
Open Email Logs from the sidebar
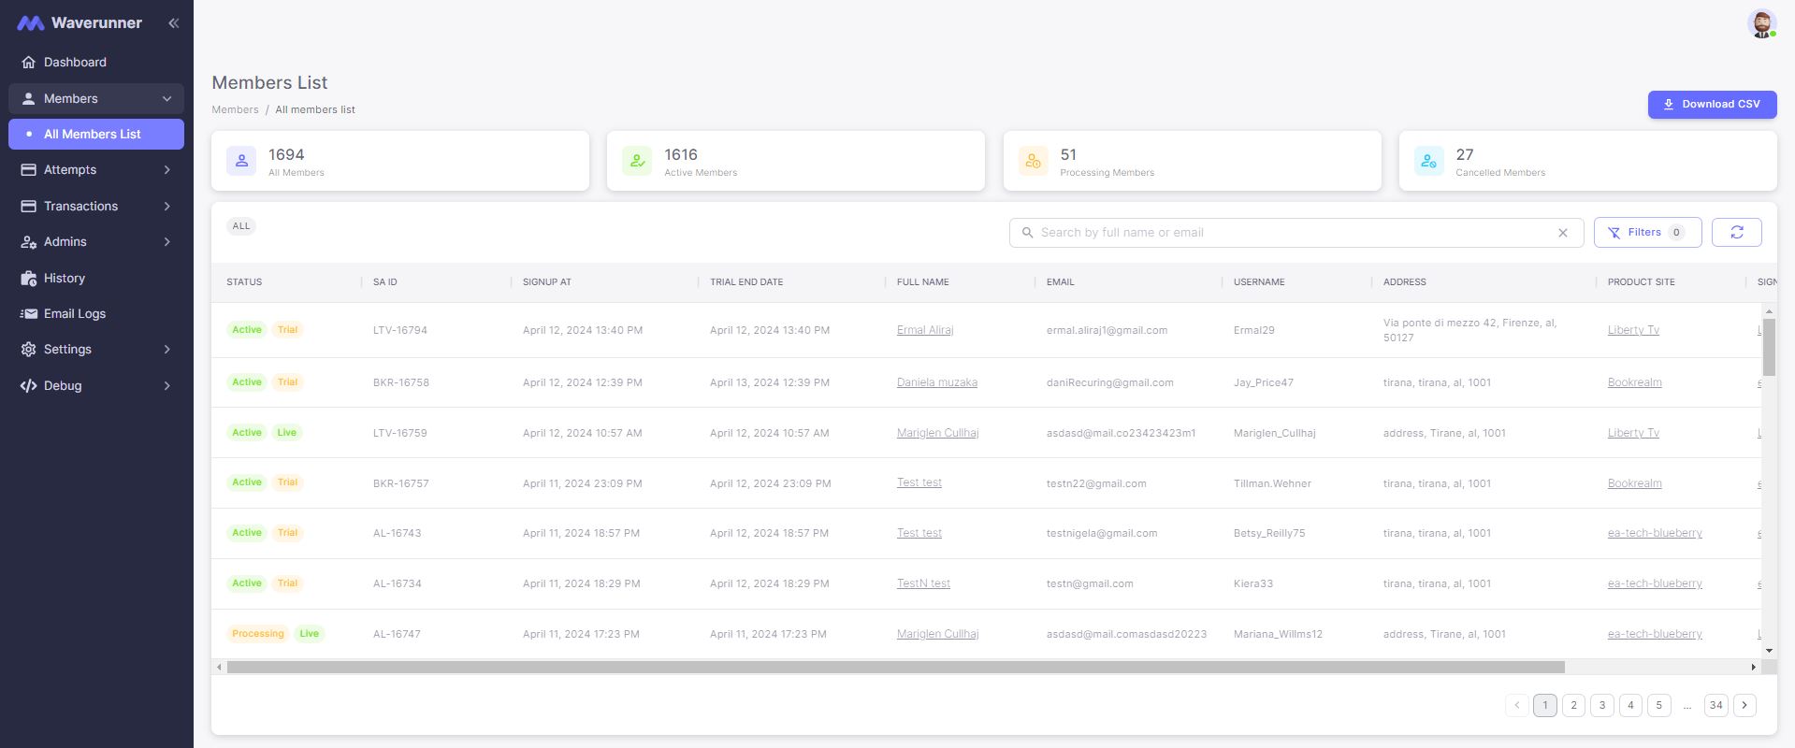(x=75, y=314)
